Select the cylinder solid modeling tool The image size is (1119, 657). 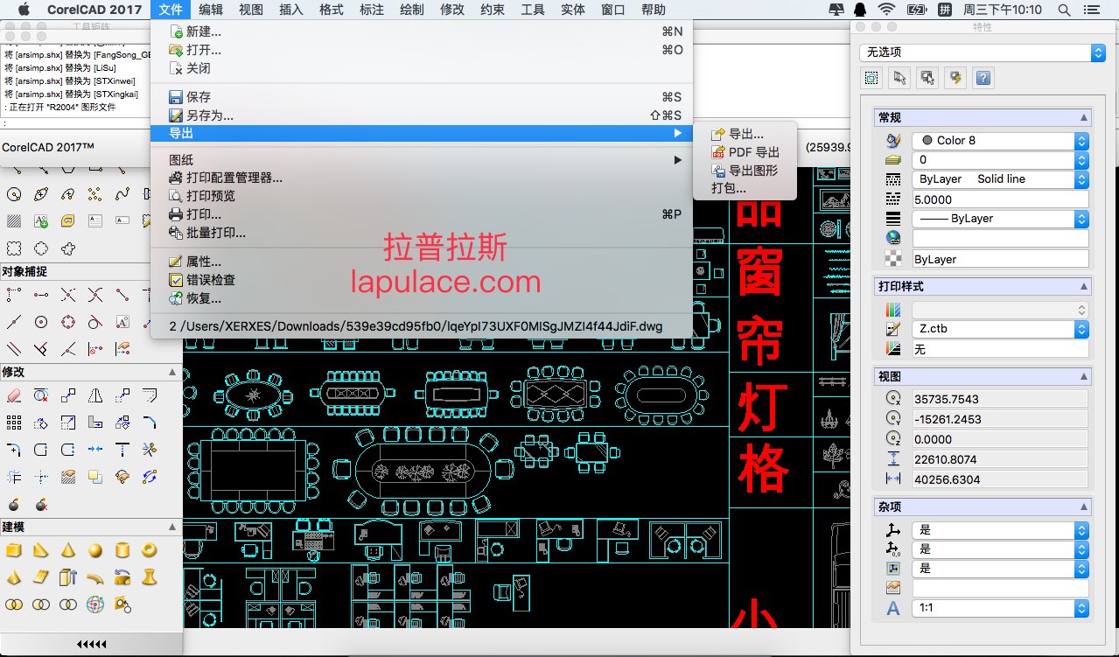122,550
